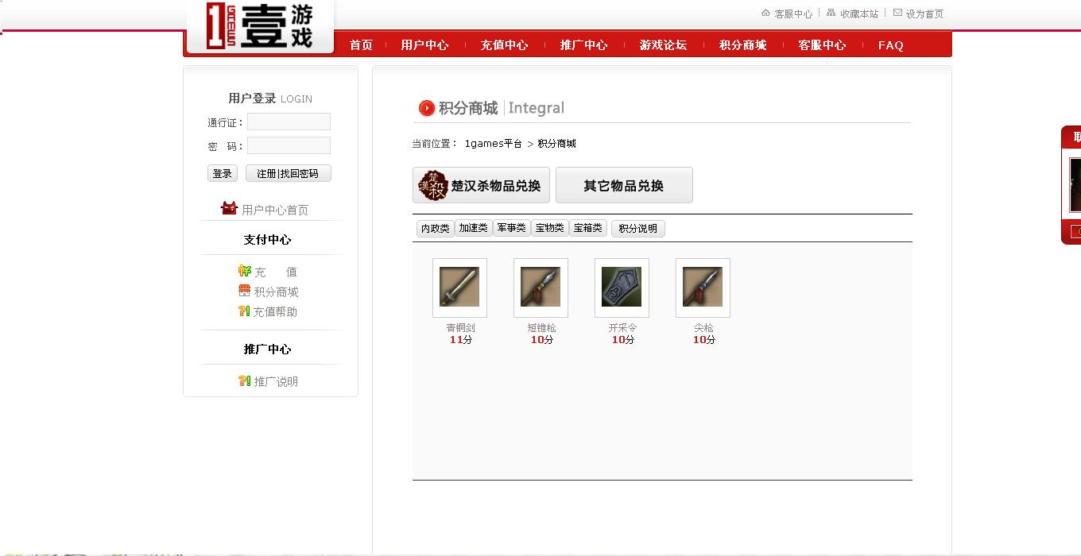
Task: Click the red dot icon beside 积分商城 heading
Action: coord(425,107)
